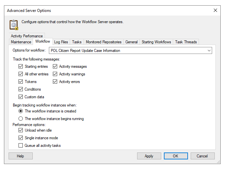Screen dimensions: 225x170
Task: Click the clipboard gear icon in header
Action: pyautogui.click(x=14, y=25)
